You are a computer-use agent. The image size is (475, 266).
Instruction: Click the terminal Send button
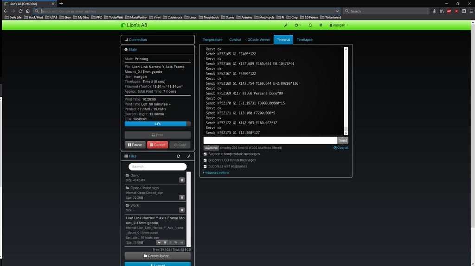click(x=343, y=140)
